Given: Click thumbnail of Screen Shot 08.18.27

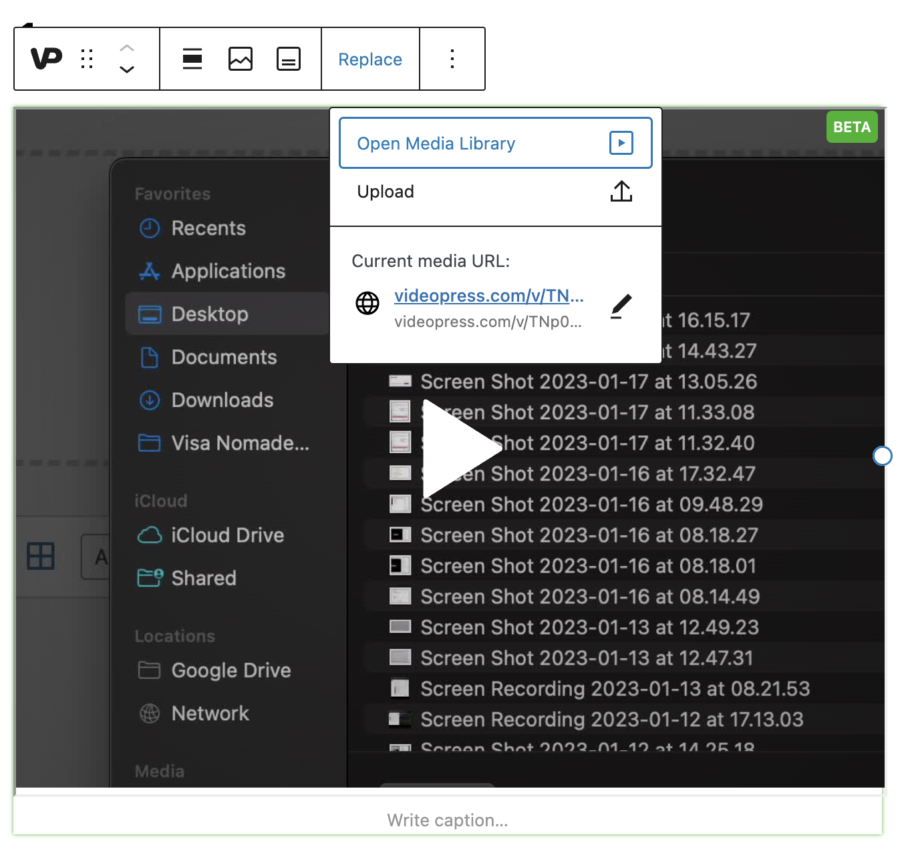Looking at the screenshot, I should (400, 535).
